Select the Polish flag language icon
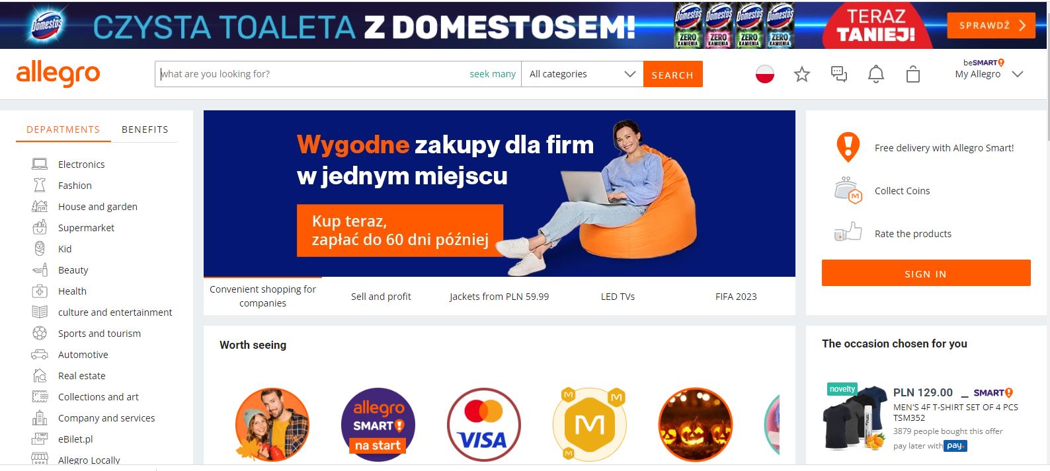The height and width of the screenshot is (471, 1050). point(765,74)
